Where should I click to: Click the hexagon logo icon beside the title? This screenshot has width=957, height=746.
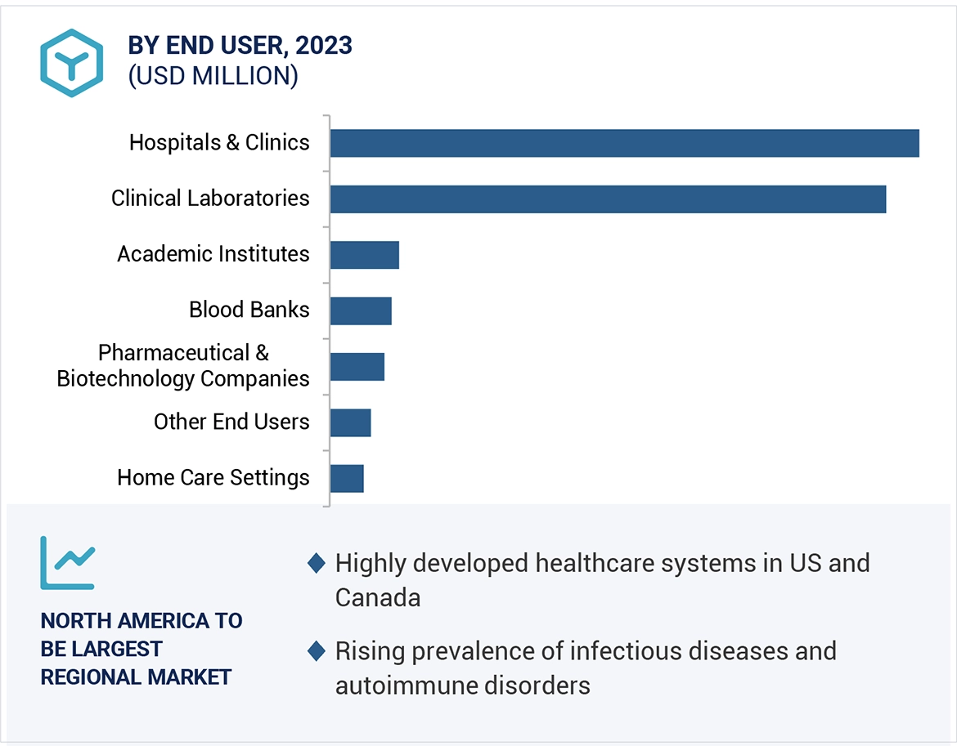71,62
